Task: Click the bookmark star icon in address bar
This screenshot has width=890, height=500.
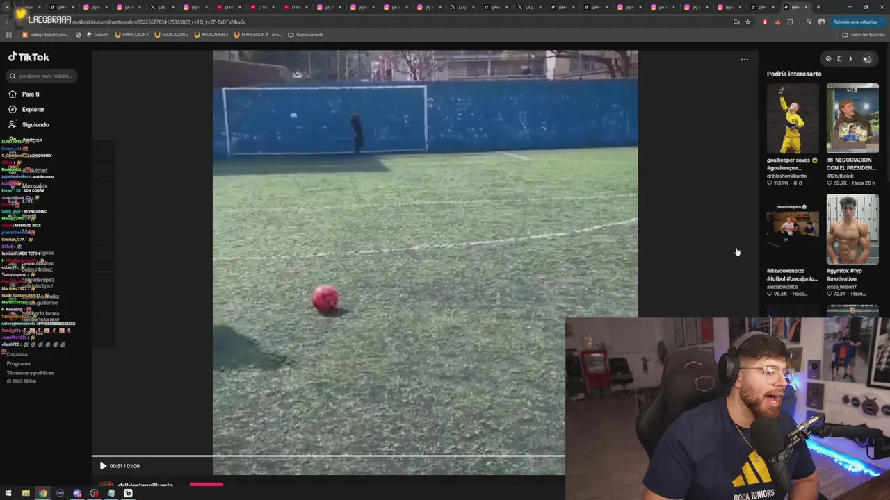Action: (747, 22)
